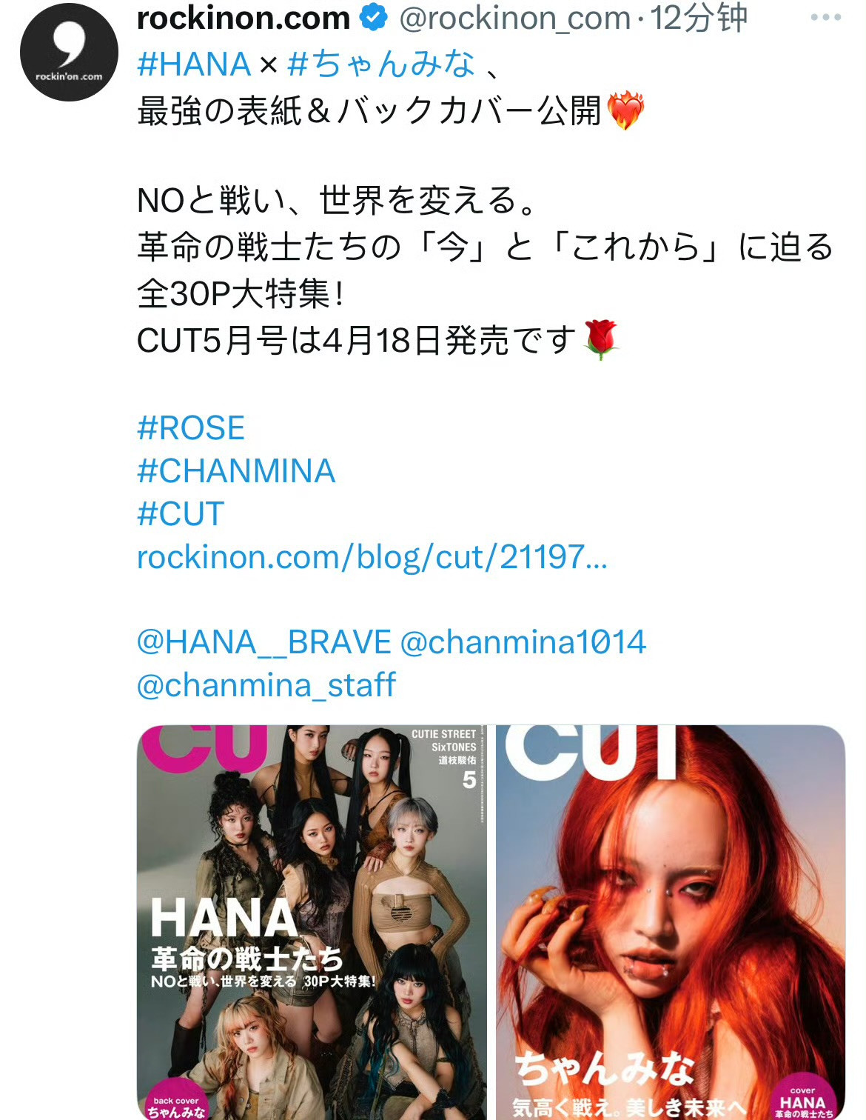Open the @rockinon_com handle
Screen dimensions: 866x1120
pyautogui.click(x=515, y=19)
